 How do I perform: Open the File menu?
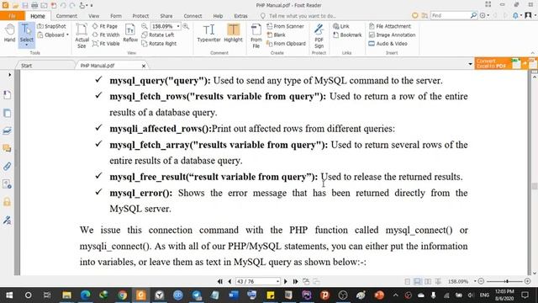(12, 16)
